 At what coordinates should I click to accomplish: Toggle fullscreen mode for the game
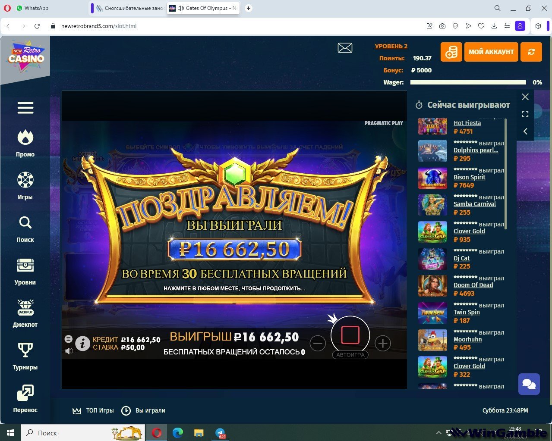[525, 114]
